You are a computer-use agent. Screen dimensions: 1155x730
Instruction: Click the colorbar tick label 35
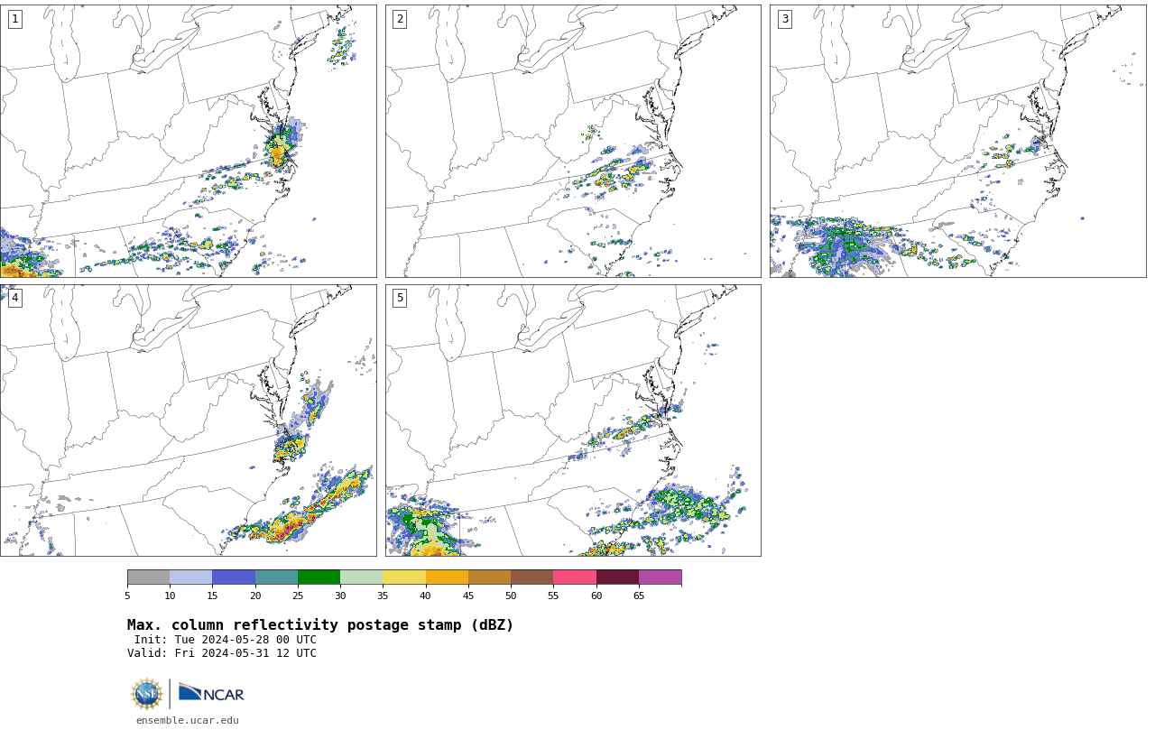383,596
